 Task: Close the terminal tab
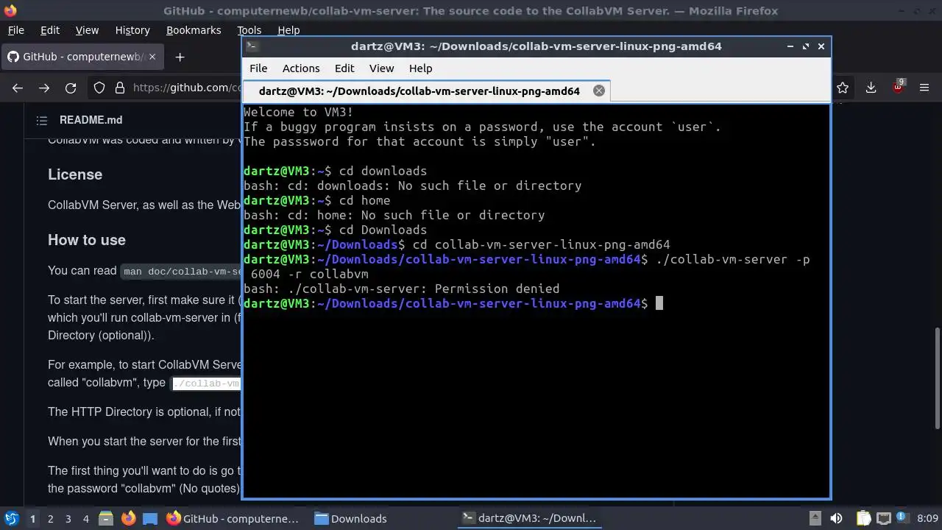tap(599, 91)
